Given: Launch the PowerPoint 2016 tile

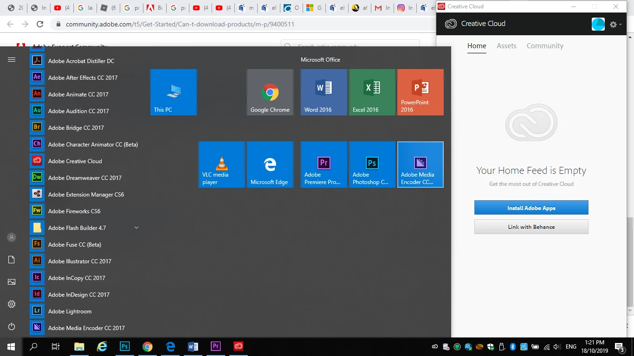Looking at the screenshot, I should (x=421, y=92).
